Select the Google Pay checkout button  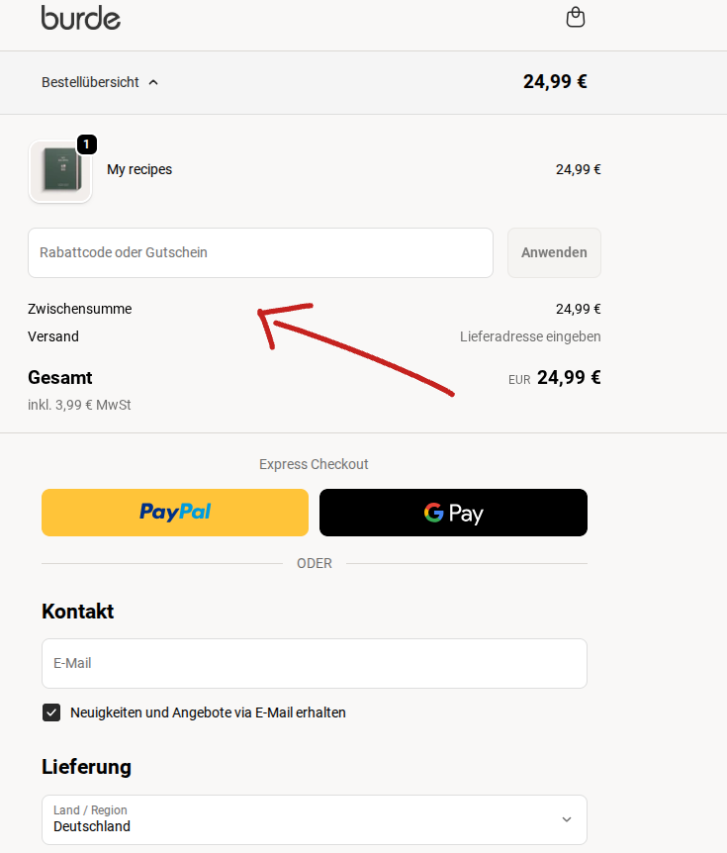(x=453, y=513)
